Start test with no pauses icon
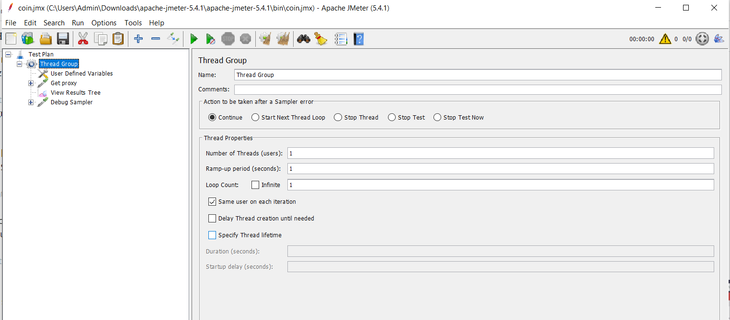 click(x=210, y=39)
